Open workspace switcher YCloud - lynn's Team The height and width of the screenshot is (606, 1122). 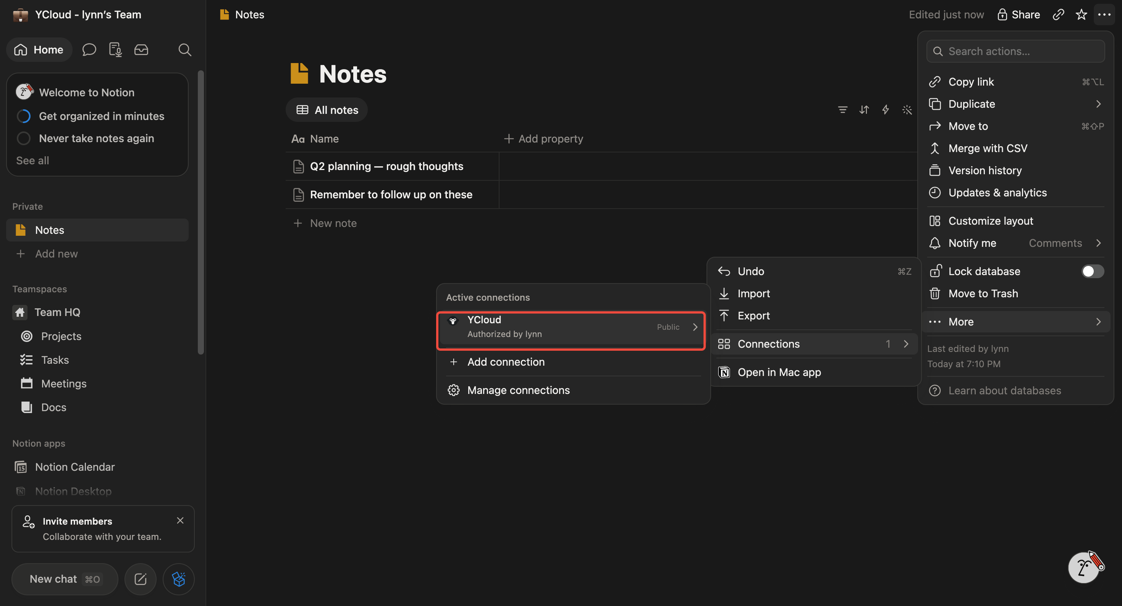click(78, 15)
